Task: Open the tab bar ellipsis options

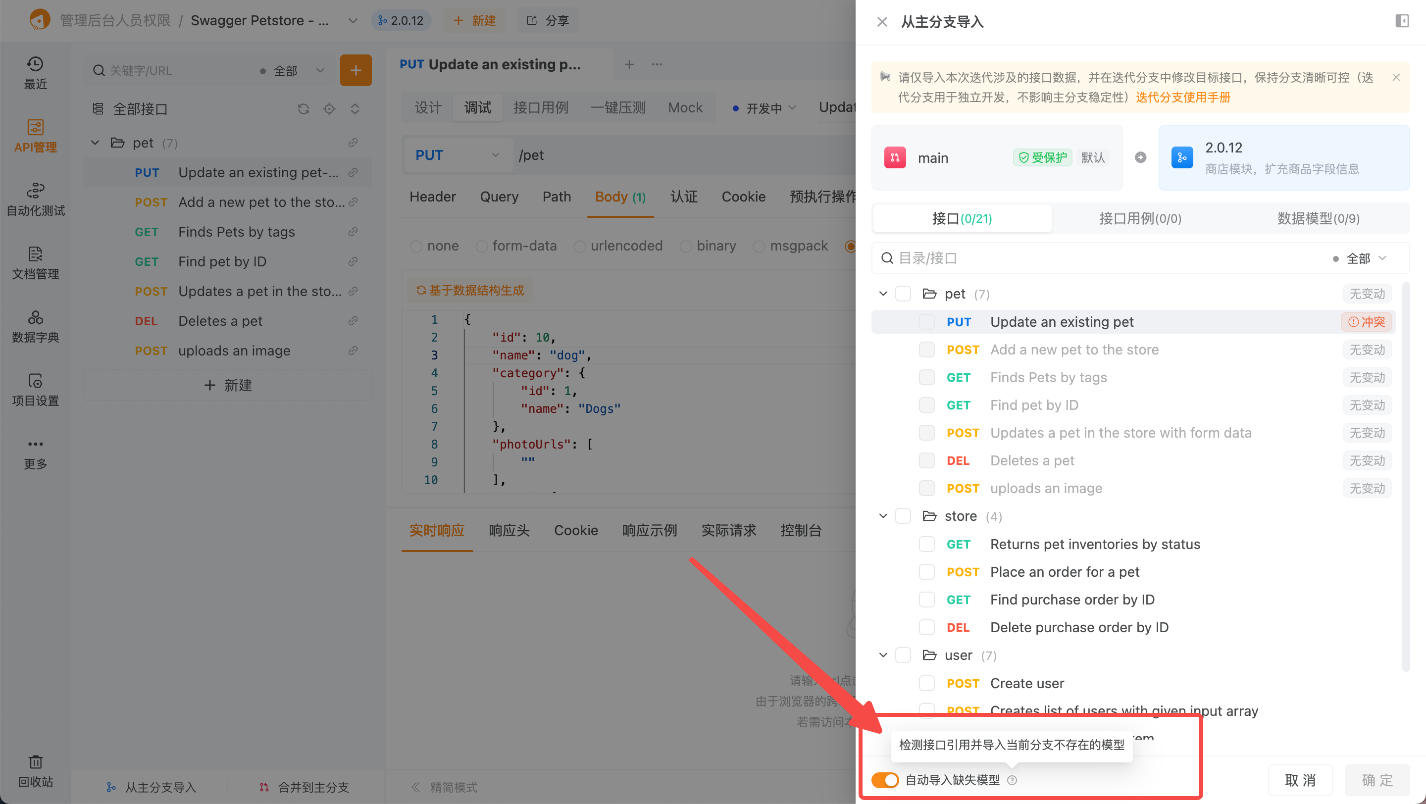Action: (x=657, y=64)
